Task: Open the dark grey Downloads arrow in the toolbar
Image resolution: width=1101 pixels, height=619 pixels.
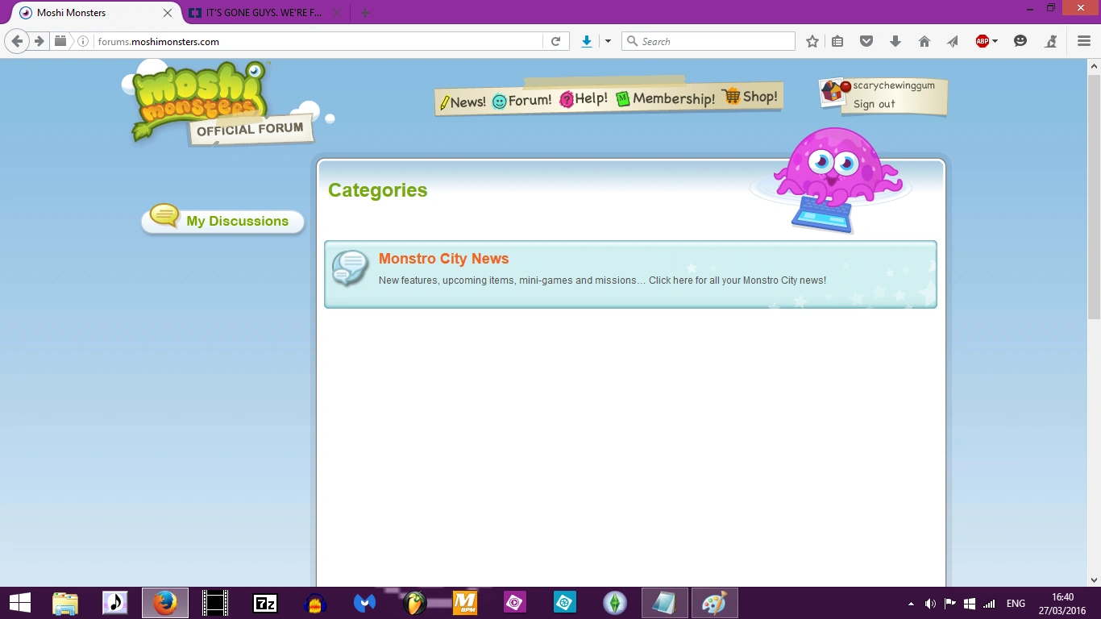Action: click(x=895, y=41)
